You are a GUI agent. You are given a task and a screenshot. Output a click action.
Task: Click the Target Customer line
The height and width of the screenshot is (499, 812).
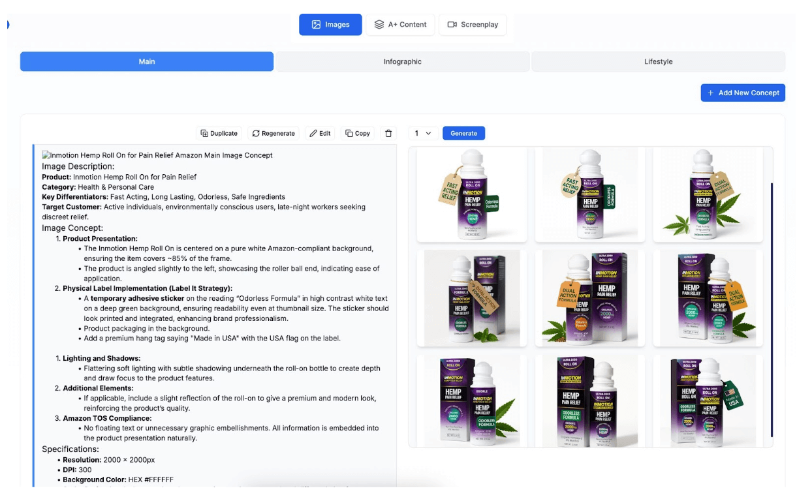pyautogui.click(x=204, y=211)
